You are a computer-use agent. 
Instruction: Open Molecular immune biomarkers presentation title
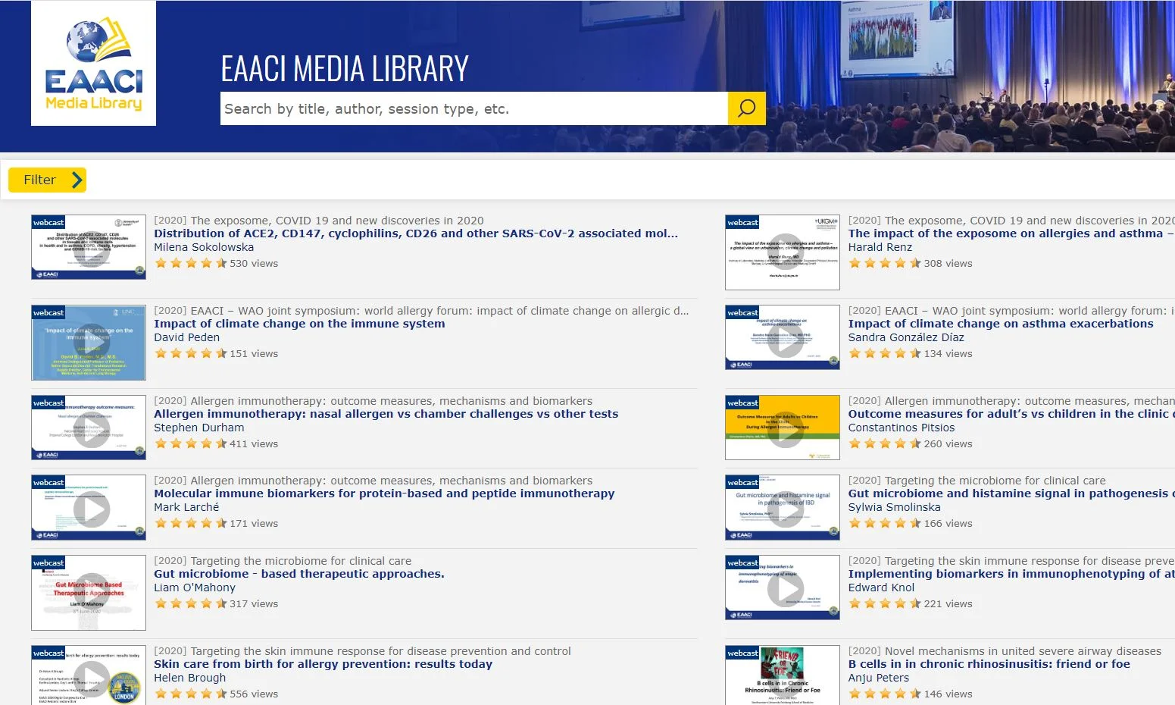(384, 493)
